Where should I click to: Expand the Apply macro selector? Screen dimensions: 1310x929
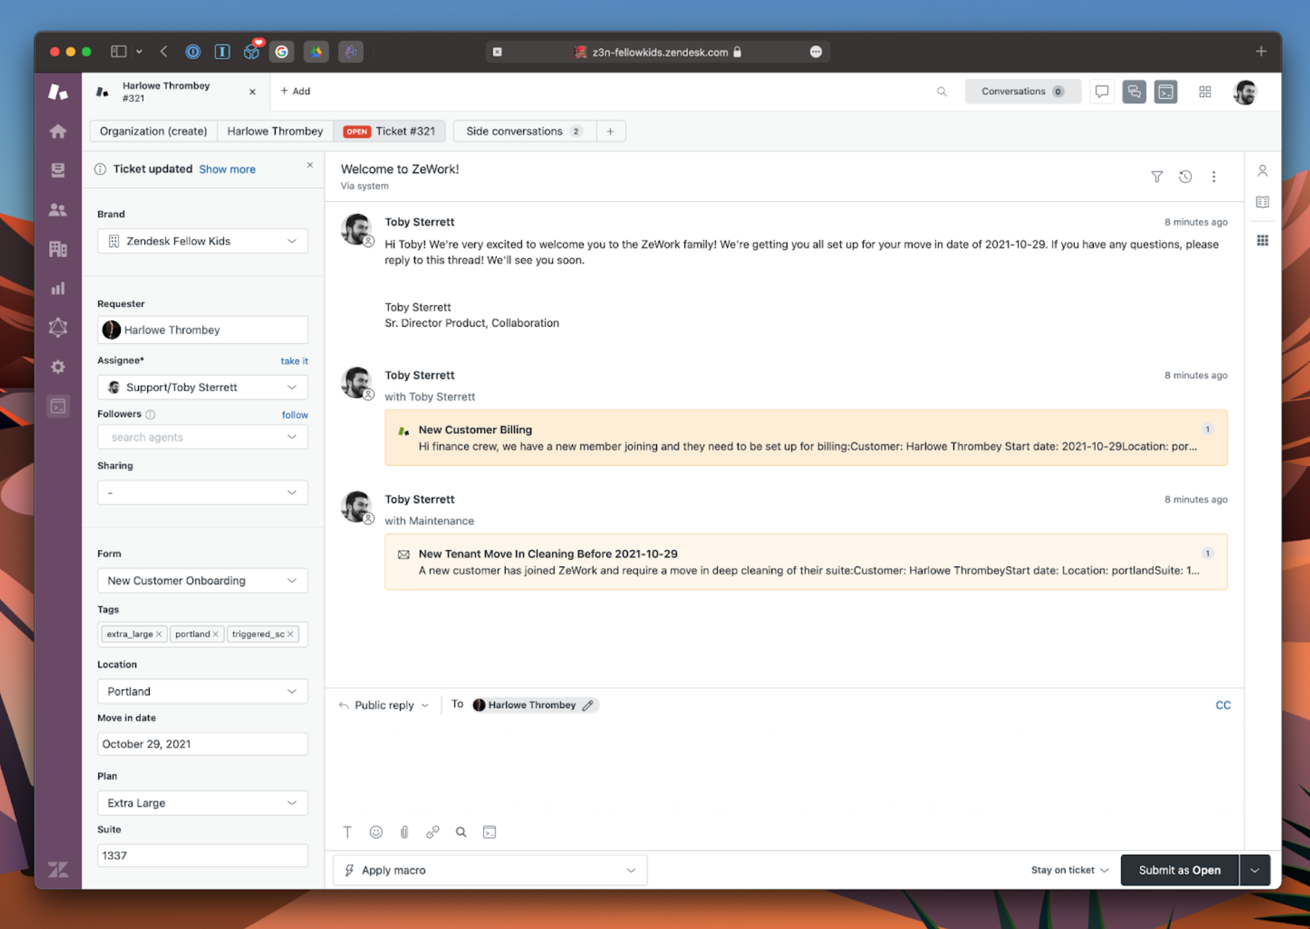click(x=490, y=870)
